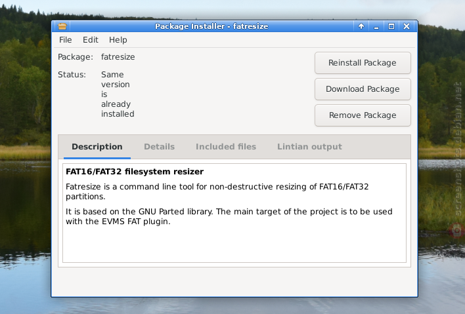Switch to the Details tab
The image size is (465, 314).
(x=159, y=147)
